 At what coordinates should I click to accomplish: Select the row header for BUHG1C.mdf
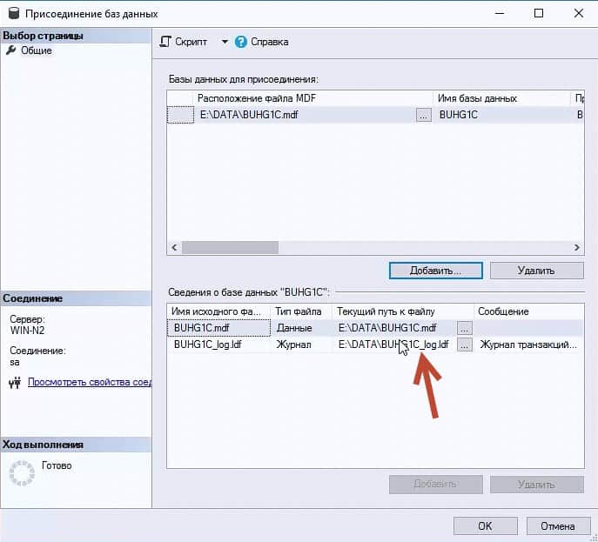[x=179, y=115]
